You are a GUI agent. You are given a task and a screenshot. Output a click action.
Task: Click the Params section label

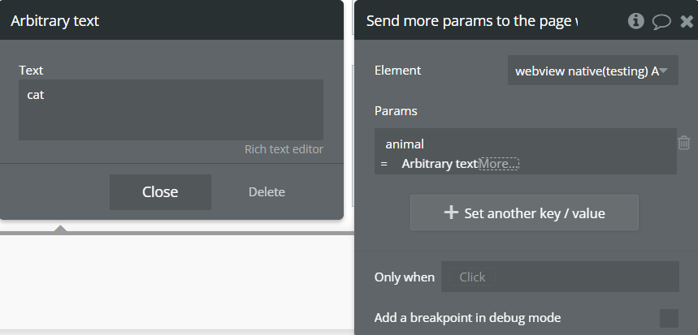pyautogui.click(x=396, y=110)
